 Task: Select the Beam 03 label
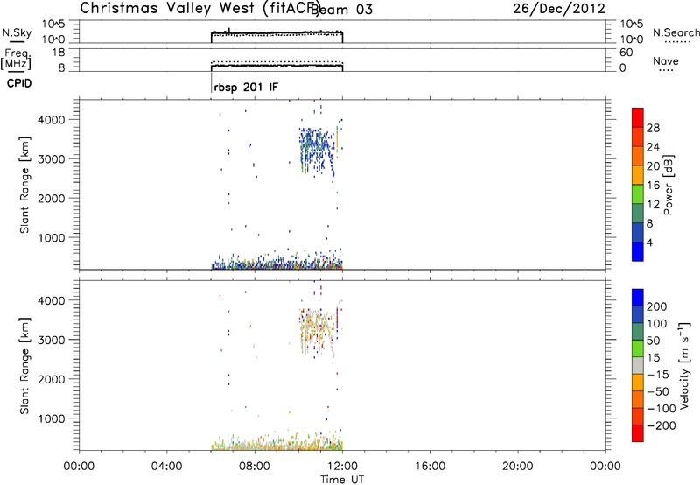click(x=341, y=9)
